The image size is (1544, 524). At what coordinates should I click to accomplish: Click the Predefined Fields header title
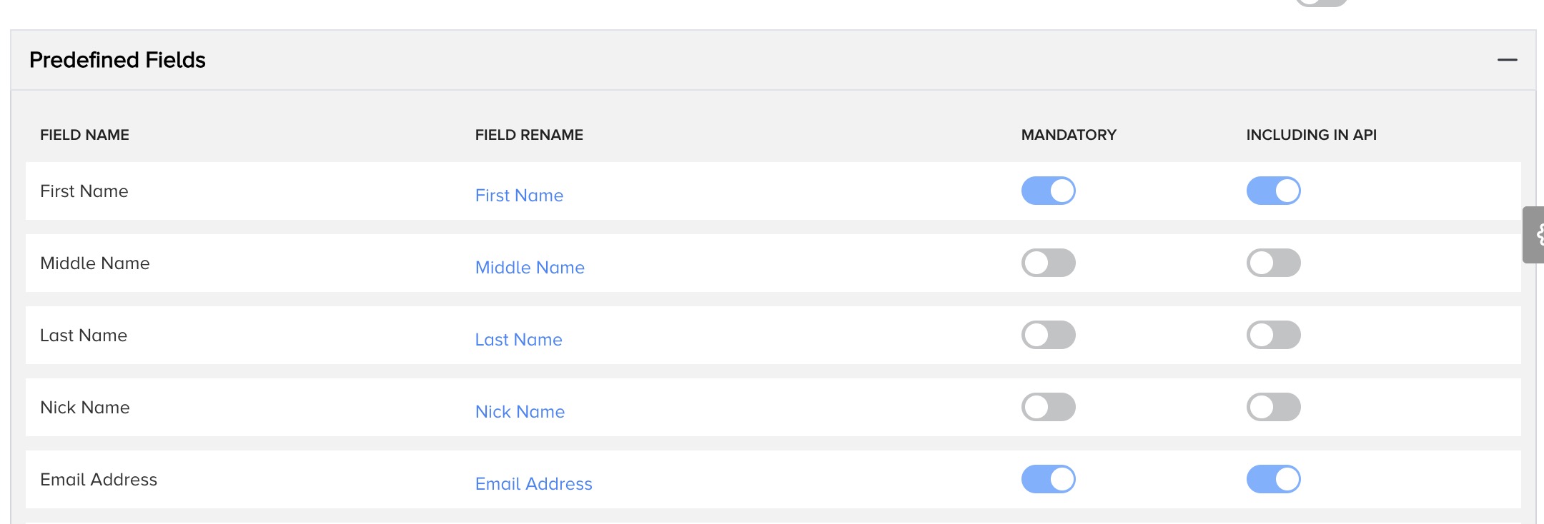(x=117, y=60)
